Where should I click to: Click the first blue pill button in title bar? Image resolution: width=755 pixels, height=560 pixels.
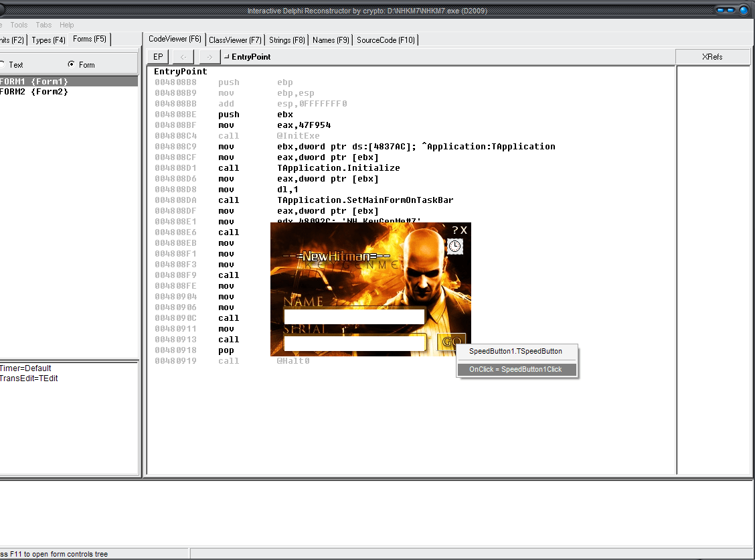point(720,10)
